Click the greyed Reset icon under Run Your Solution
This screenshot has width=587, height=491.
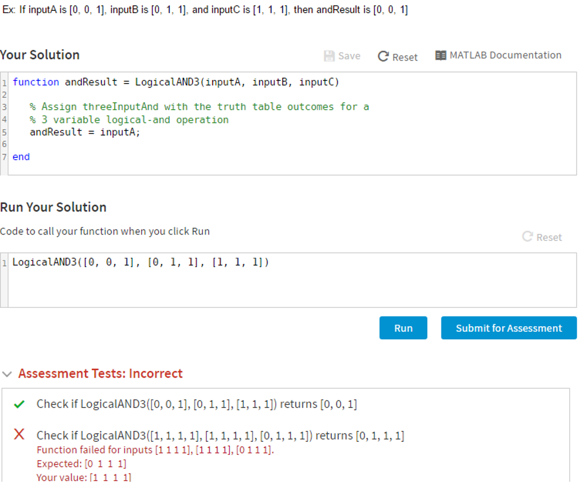[x=528, y=237]
